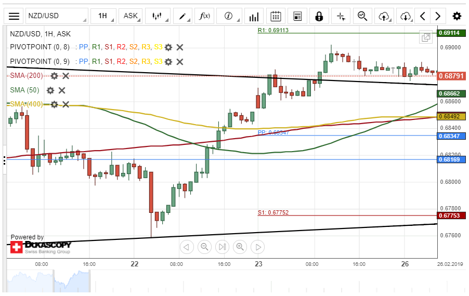The image size is (469, 296).
Task: Open the hamburger main menu
Action: click(15, 16)
